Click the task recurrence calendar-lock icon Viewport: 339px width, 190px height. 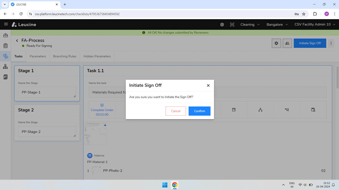pos(313,110)
